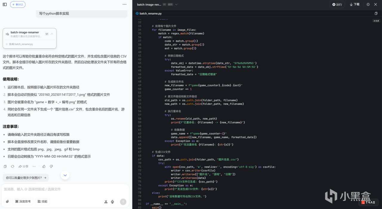The width and height of the screenshot is (382, 209).
Task: Click the heading 使用说明:
Action: pyautogui.click(x=11, y=79)
